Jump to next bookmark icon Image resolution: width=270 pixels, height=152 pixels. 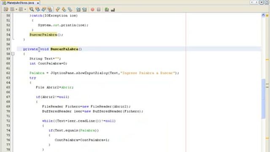(64, 9)
